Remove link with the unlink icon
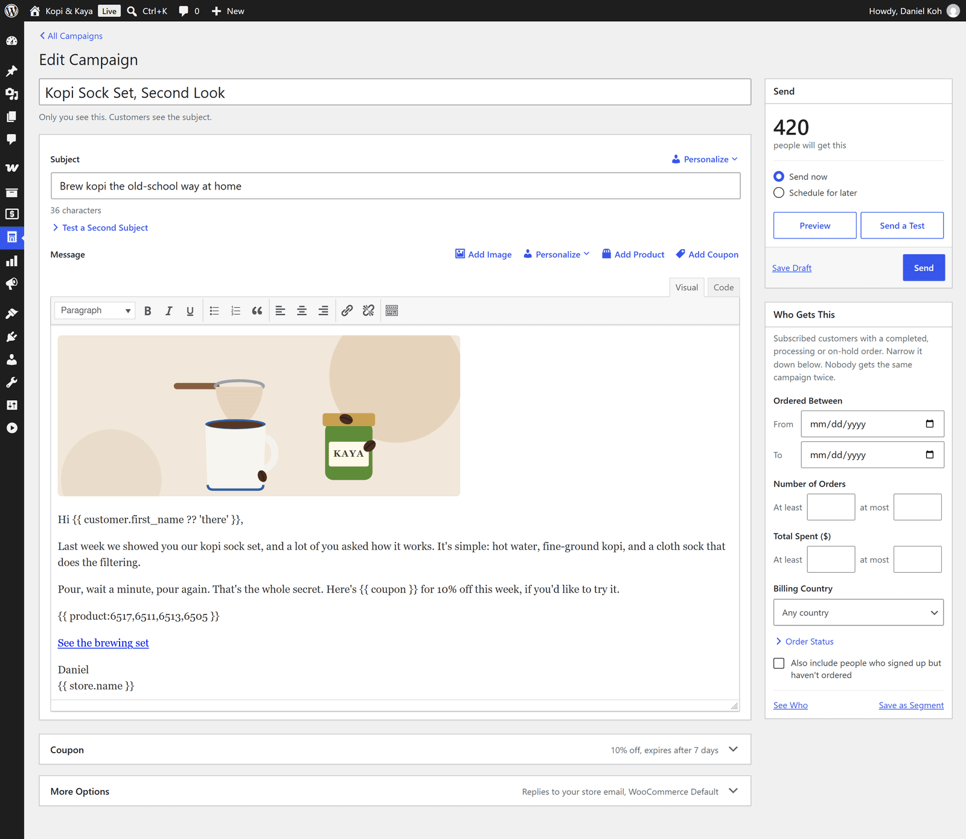 coord(368,311)
